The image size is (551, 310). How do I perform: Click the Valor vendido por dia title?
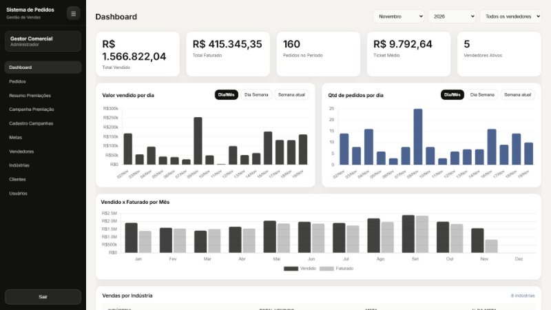point(128,95)
